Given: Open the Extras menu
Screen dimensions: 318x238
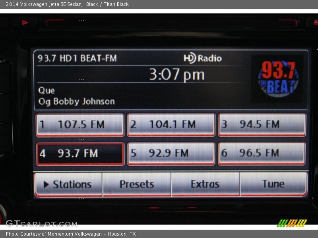Looking at the screenshot, I should pos(205,184).
